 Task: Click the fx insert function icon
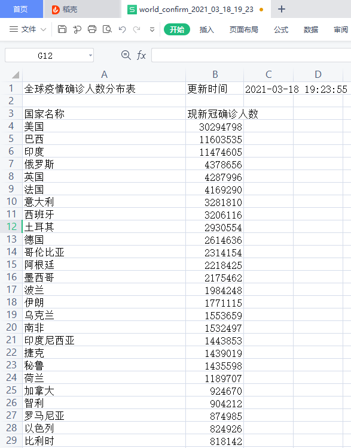pyautogui.click(x=142, y=55)
